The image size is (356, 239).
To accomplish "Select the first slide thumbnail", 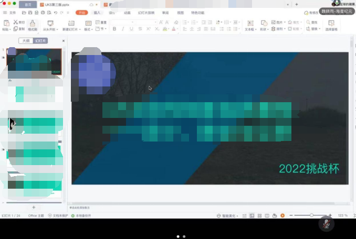I will [34, 63].
